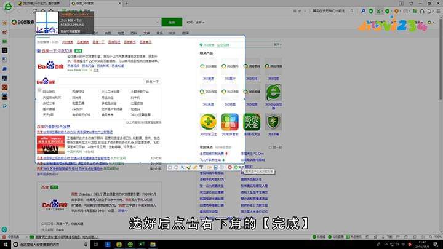Screen dimensions: 443x249
Task: Click the blue magnifier icon in browser toolbar
Action: click(363, 11)
